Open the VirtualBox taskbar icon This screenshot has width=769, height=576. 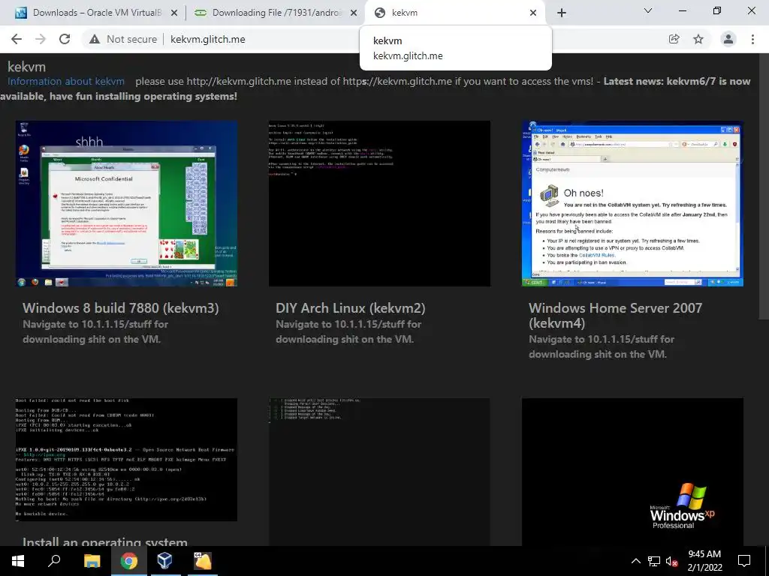pos(164,561)
